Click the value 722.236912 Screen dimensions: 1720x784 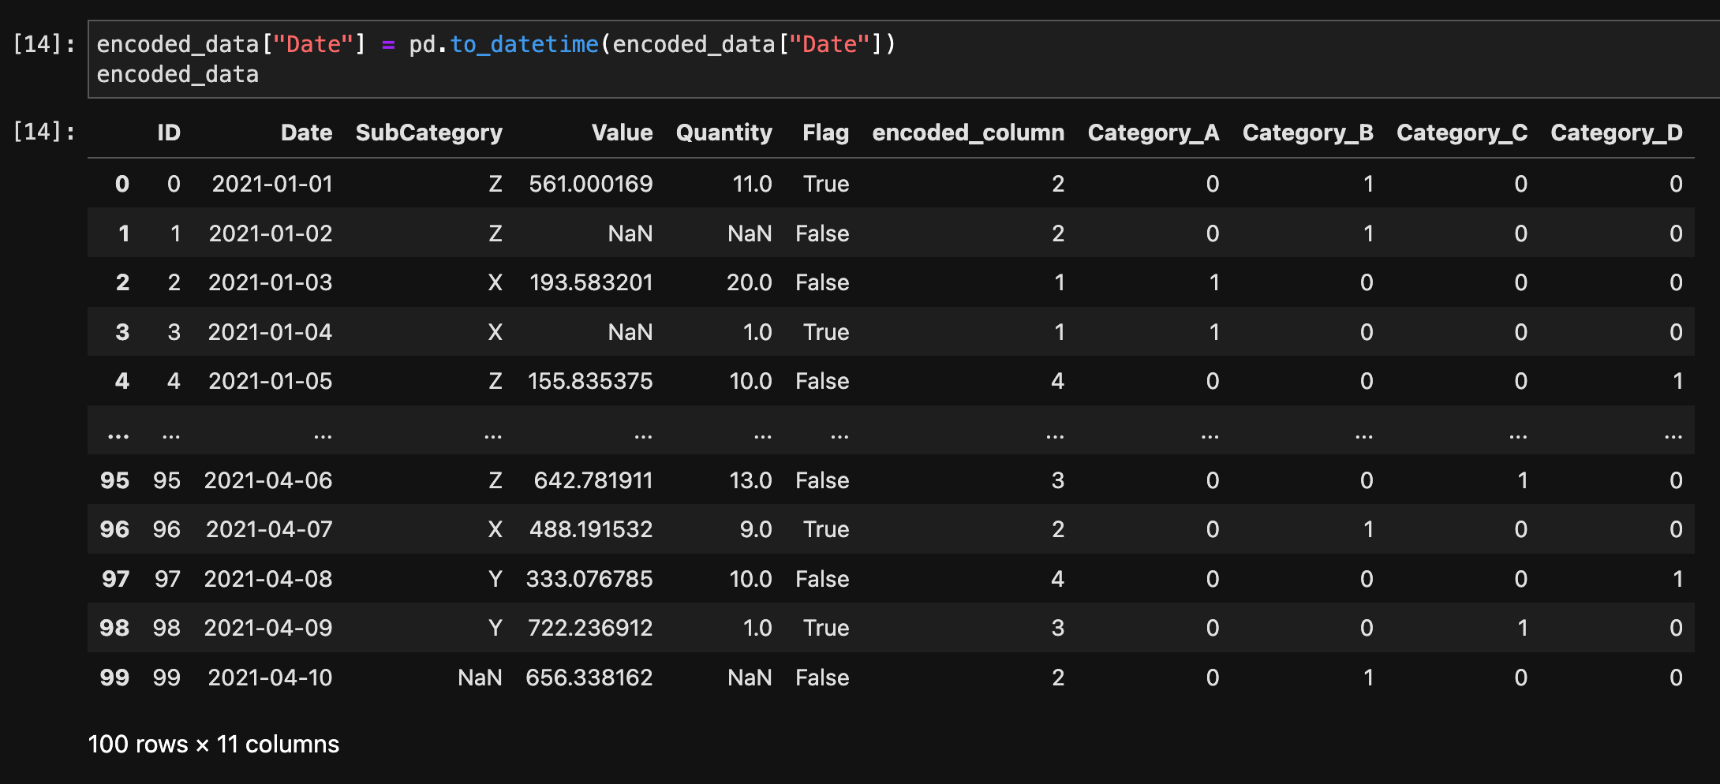[x=590, y=628]
